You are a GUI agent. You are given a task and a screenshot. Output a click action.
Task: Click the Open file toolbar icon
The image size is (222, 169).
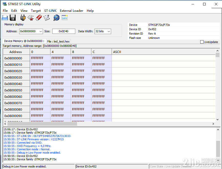[x=5, y=18]
